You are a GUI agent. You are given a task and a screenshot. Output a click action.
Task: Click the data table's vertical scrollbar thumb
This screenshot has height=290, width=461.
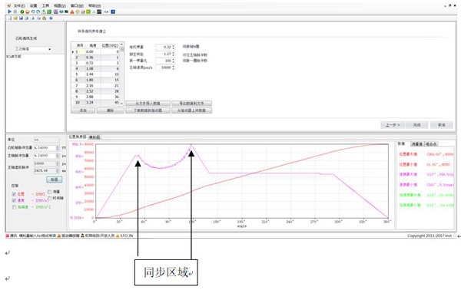coord(122,49)
